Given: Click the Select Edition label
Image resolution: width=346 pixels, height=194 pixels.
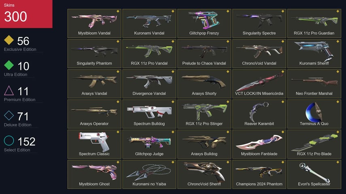Looking at the screenshot, I should coord(17,150).
